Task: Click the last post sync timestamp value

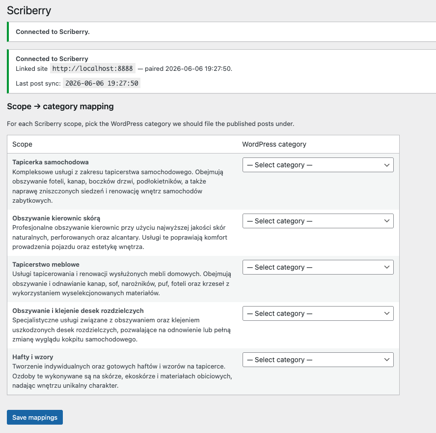Action: coord(102,83)
